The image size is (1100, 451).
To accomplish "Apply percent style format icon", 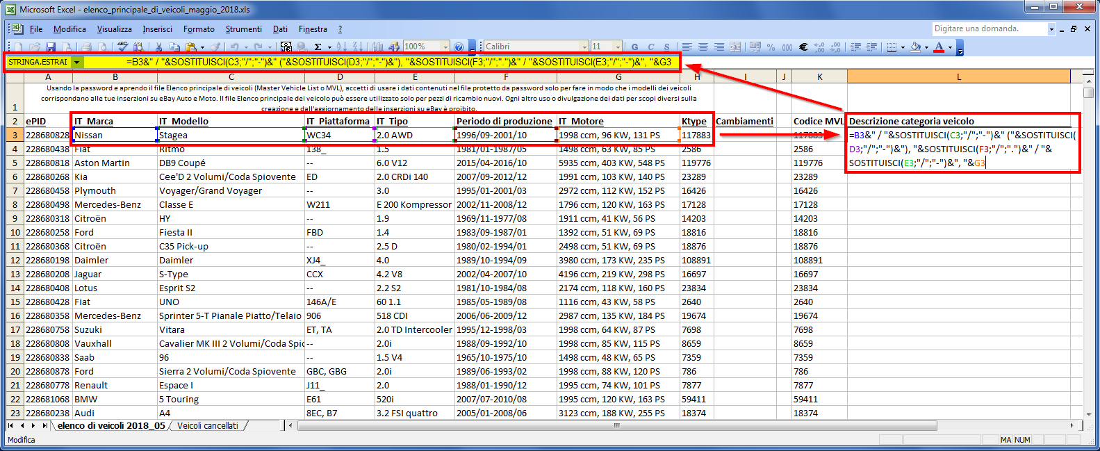I will (x=771, y=47).
